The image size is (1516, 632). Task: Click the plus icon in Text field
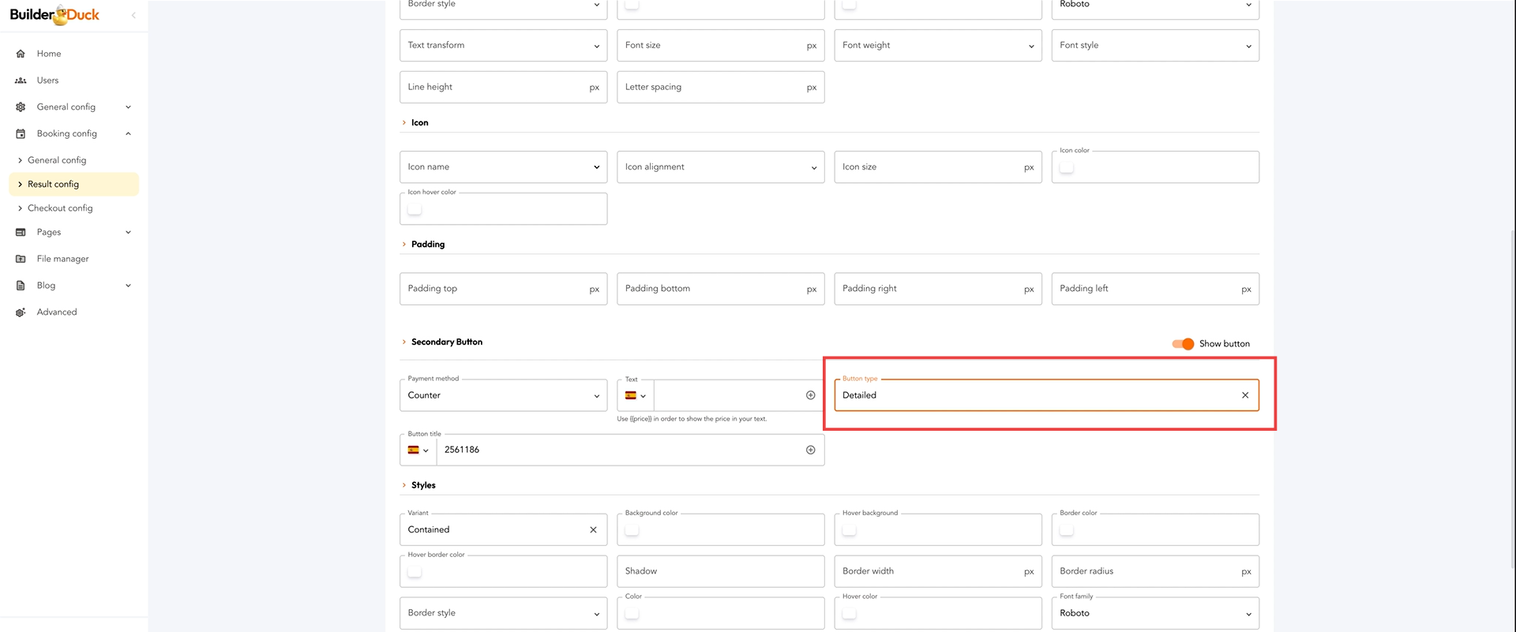pos(810,395)
